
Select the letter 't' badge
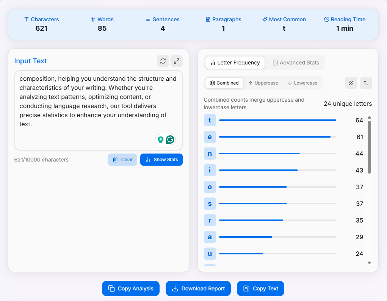pyautogui.click(x=210, y=120)
